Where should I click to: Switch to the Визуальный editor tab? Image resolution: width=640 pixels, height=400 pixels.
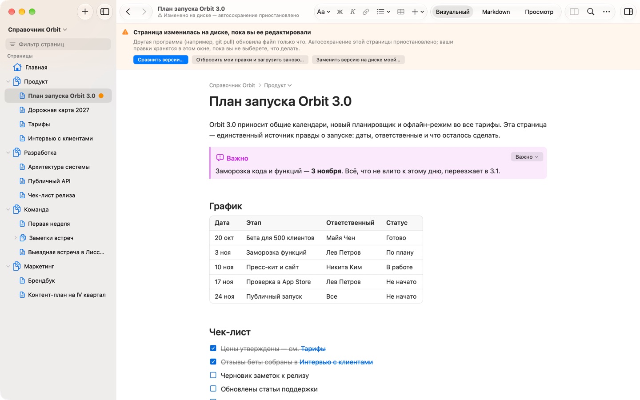click(x=452, y=12)
